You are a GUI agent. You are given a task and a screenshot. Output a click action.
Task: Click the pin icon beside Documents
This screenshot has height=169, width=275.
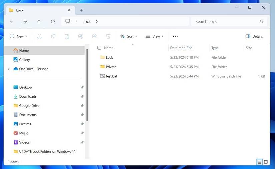tap(82, 115)
